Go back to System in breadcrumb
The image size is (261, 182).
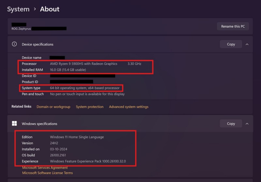click(18, 9)
